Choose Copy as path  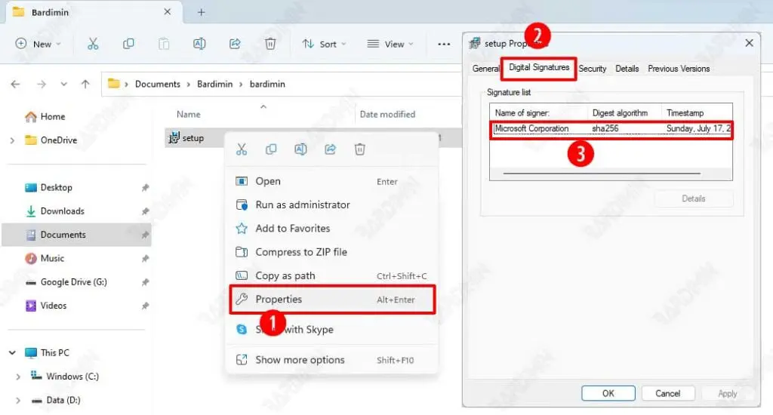pos(332,276)
